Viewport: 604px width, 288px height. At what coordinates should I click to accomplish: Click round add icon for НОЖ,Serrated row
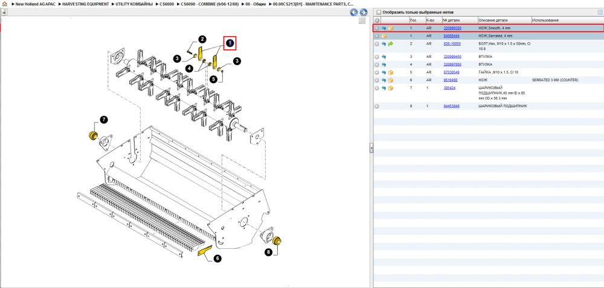pos(377,36)
